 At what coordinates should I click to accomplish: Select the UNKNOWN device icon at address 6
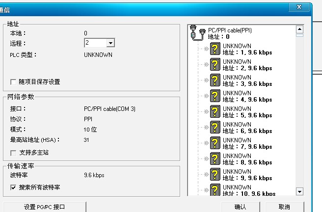click(215, 128)
